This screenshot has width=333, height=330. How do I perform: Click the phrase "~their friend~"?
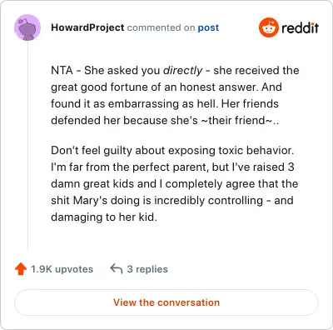tap(236, 120)
